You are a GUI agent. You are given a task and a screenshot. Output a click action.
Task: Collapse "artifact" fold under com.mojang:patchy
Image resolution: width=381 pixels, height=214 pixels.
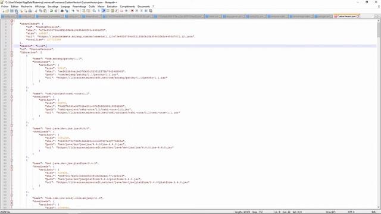point(12,65)
